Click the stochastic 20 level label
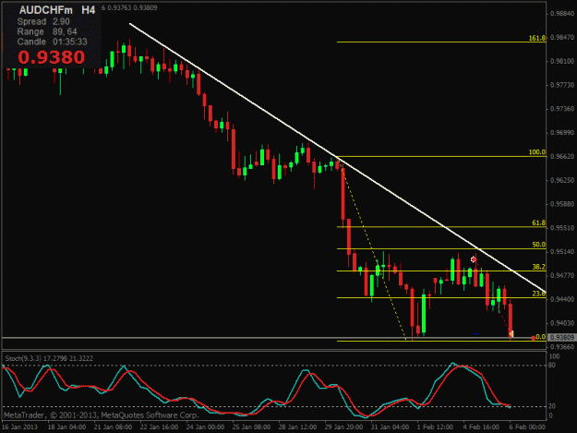Screen dimensions: 577x433 pos(552,406)
